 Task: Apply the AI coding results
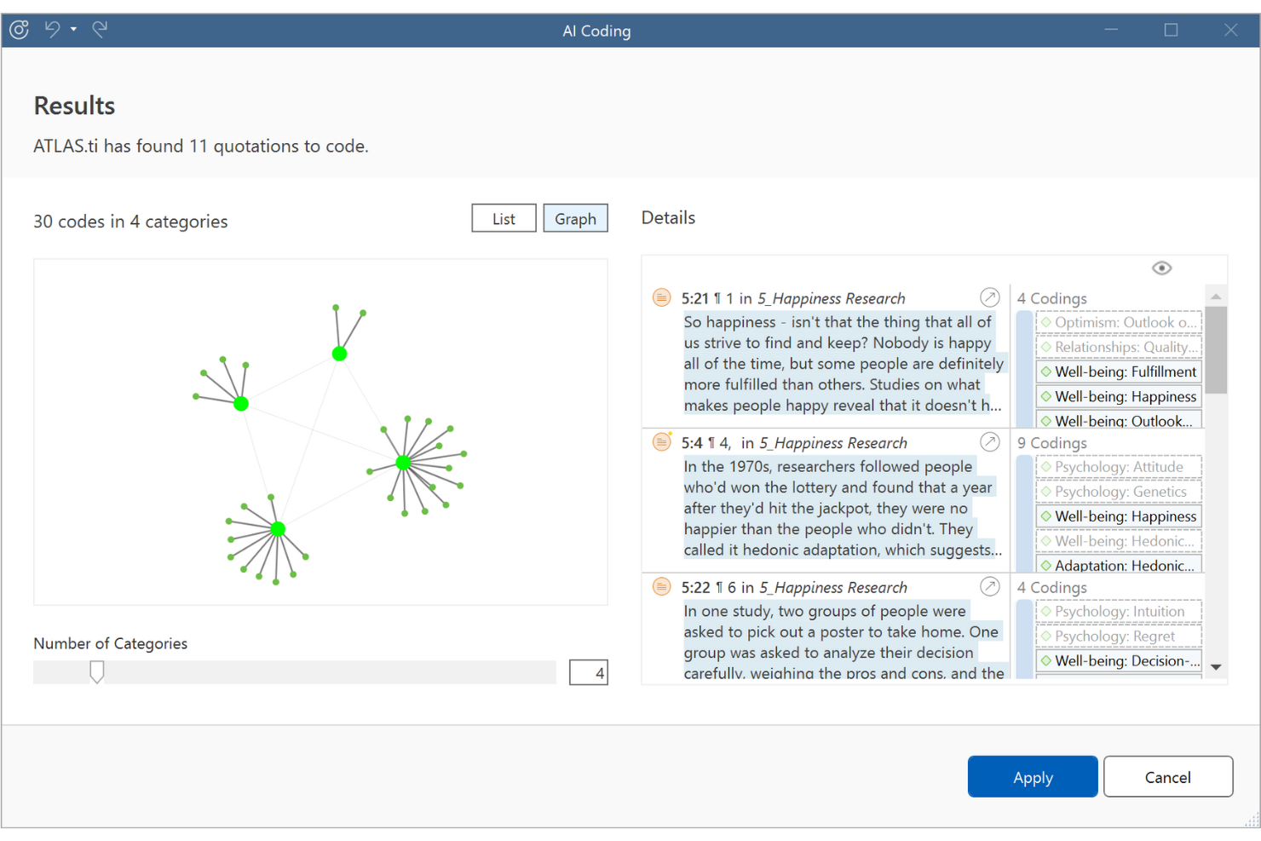[1033, 776]
